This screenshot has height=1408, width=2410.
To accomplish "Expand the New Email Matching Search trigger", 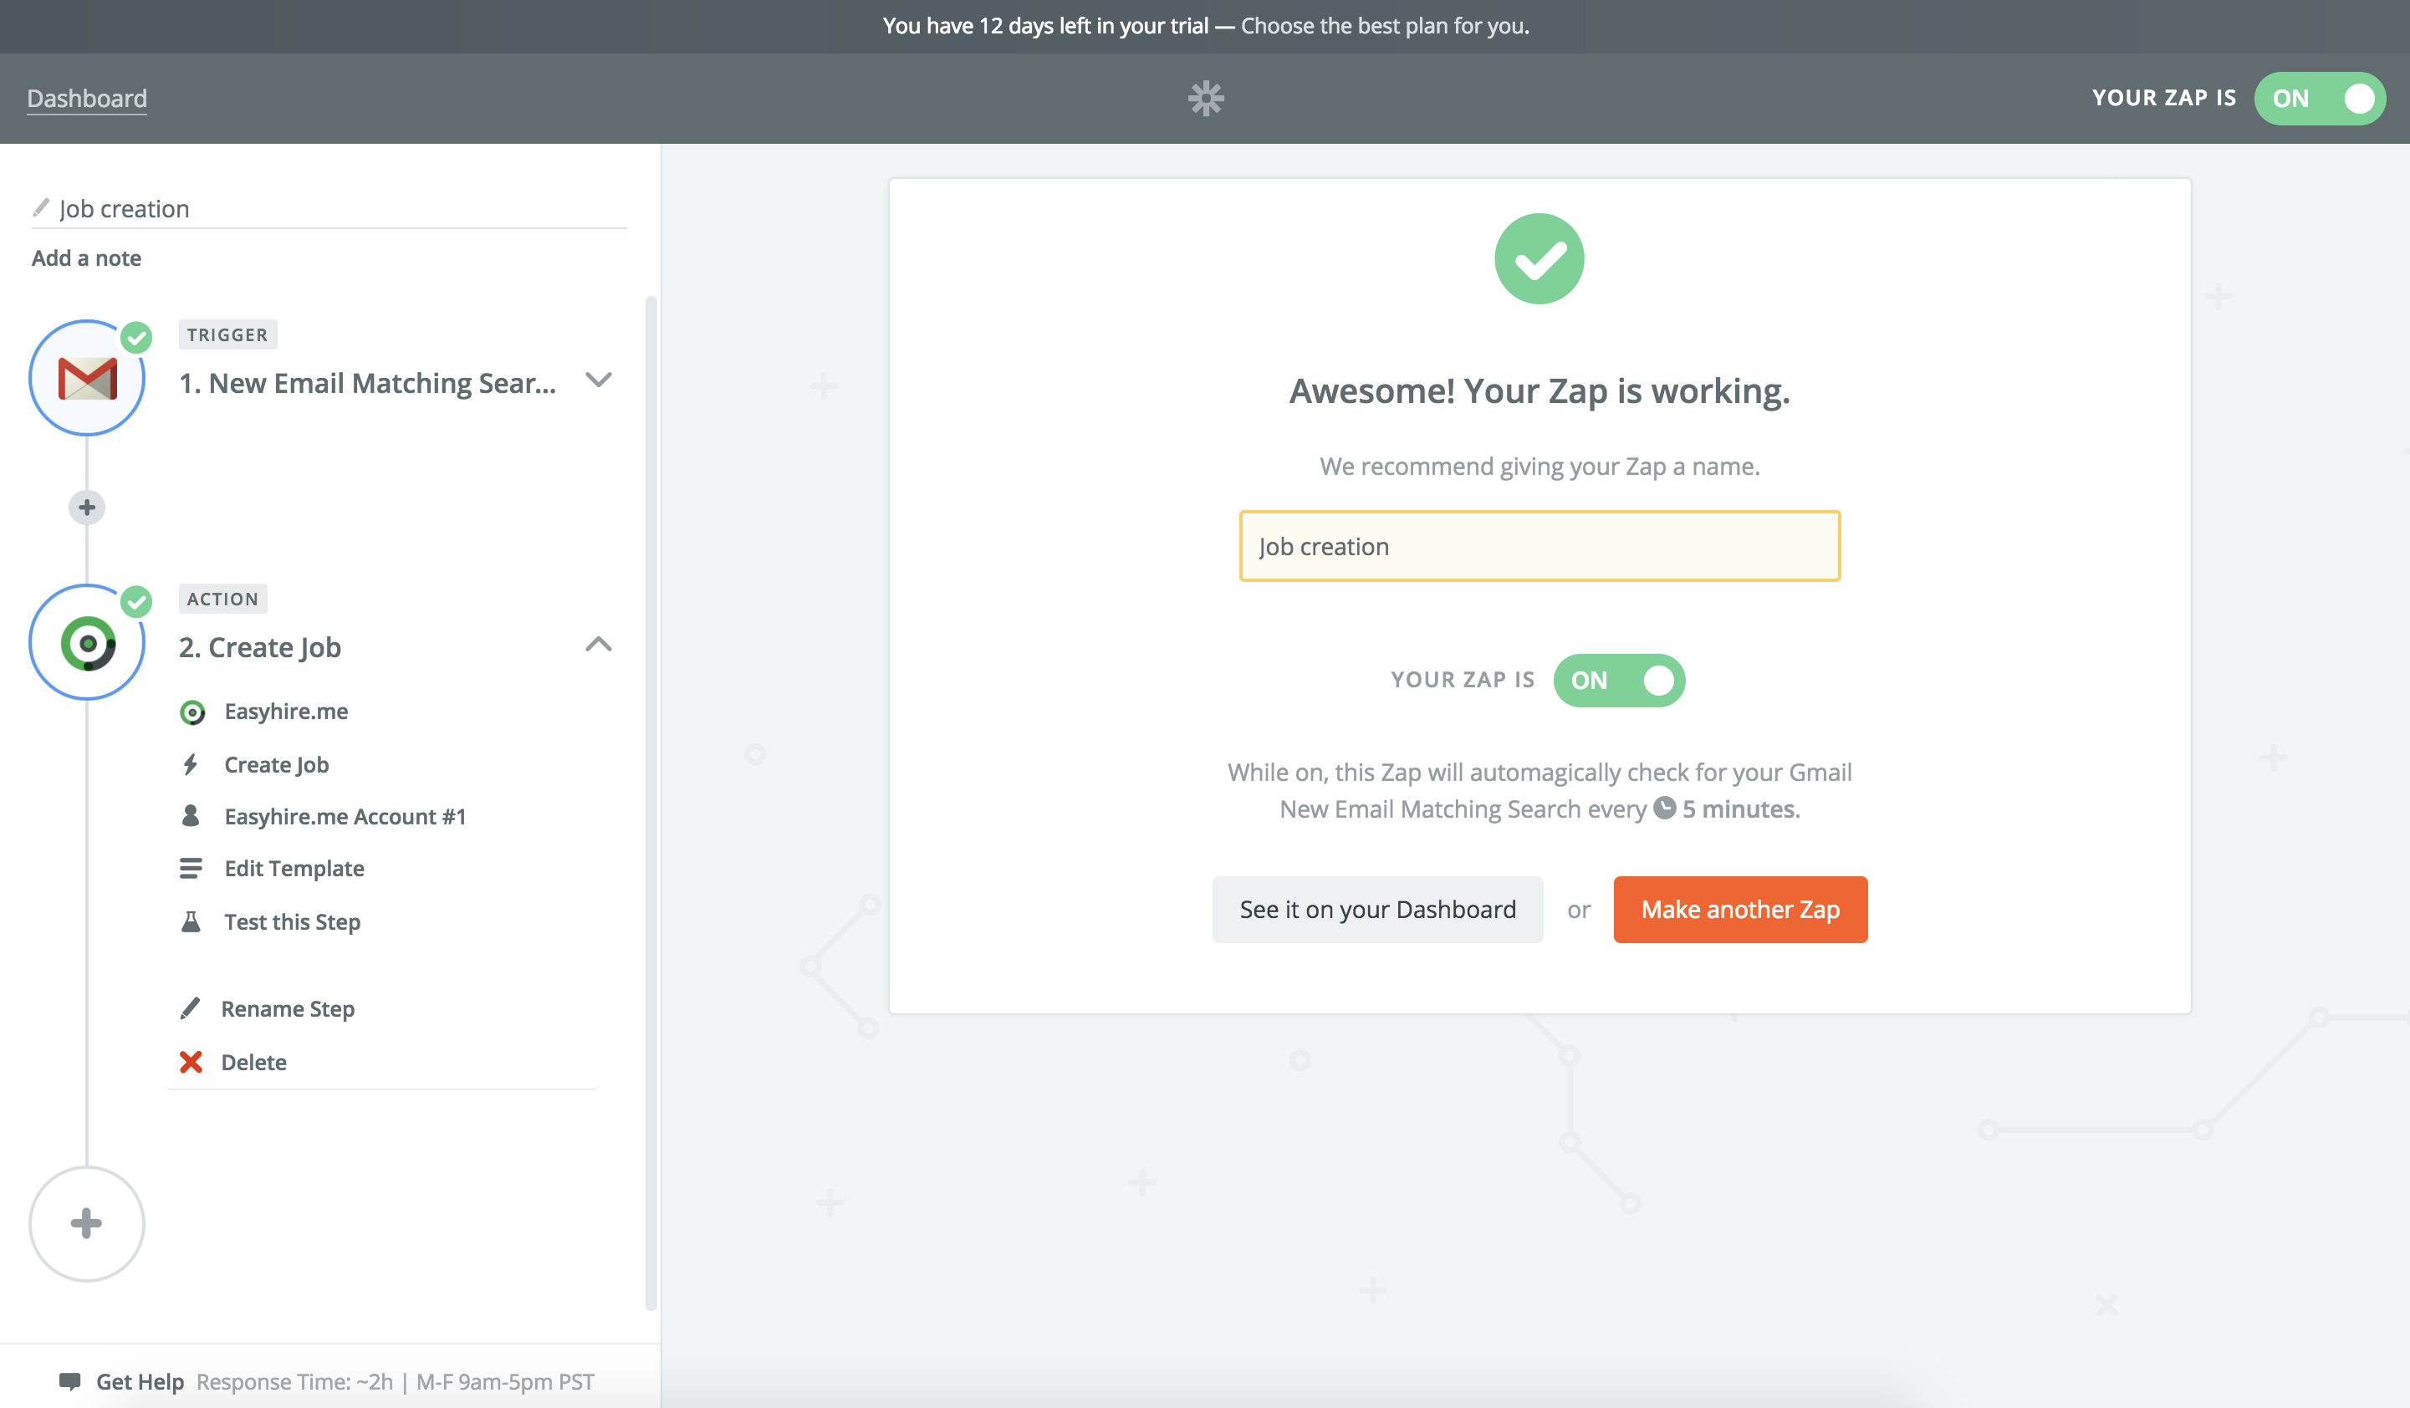I will (x=599, y=380).
